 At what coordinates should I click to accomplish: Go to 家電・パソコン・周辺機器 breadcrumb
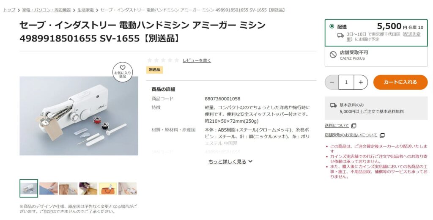(47, 10)
